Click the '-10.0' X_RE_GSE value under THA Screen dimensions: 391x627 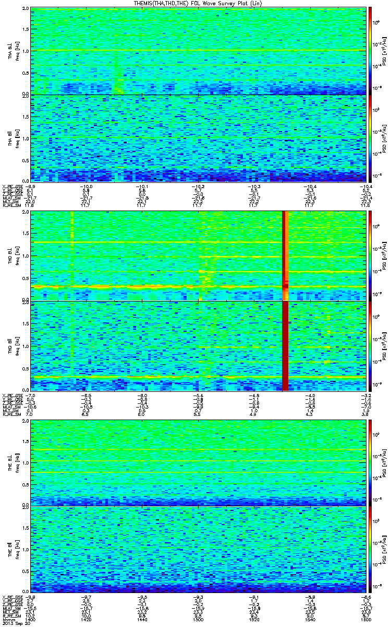pos(86,186)
